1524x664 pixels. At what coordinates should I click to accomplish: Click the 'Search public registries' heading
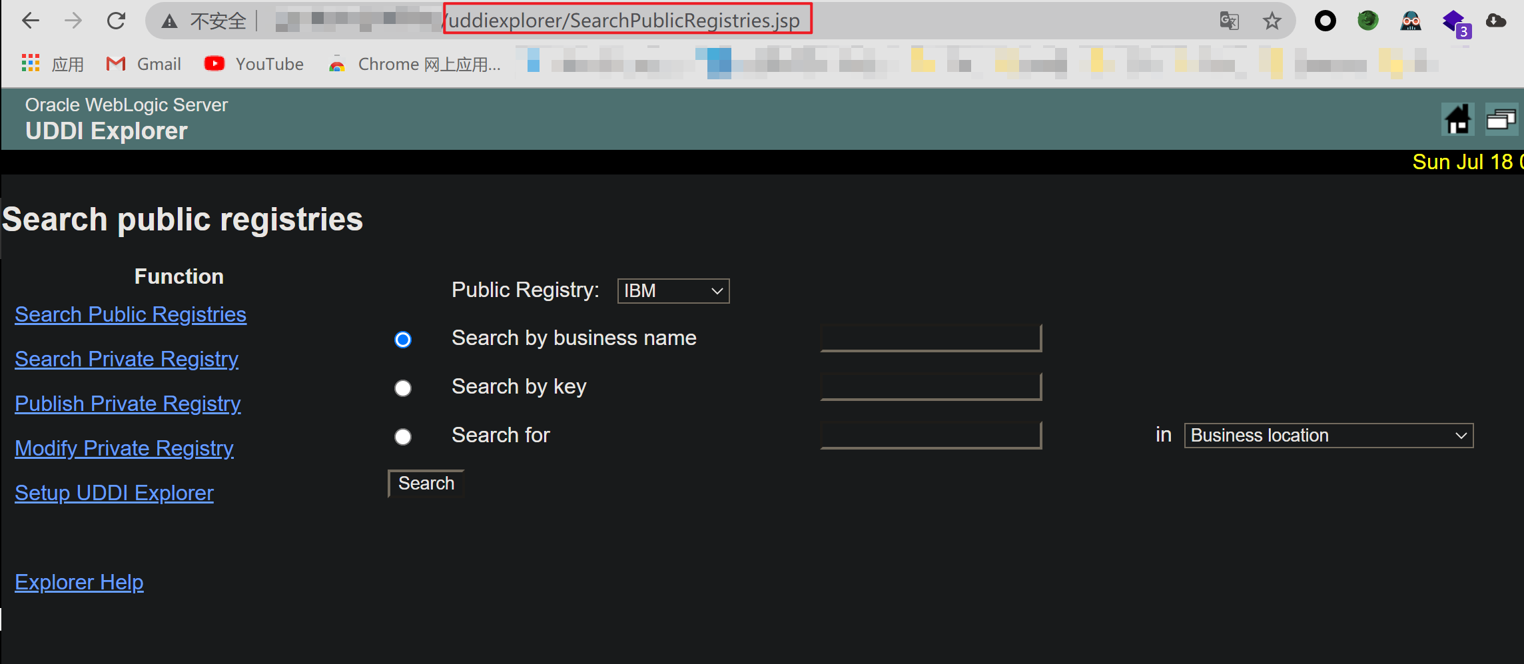183,220
